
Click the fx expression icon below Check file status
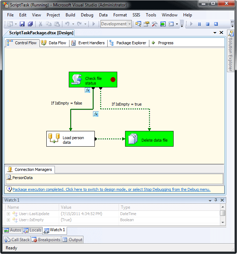(x=87, y=90)
